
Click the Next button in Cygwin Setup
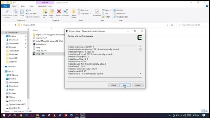coord(125,85)
